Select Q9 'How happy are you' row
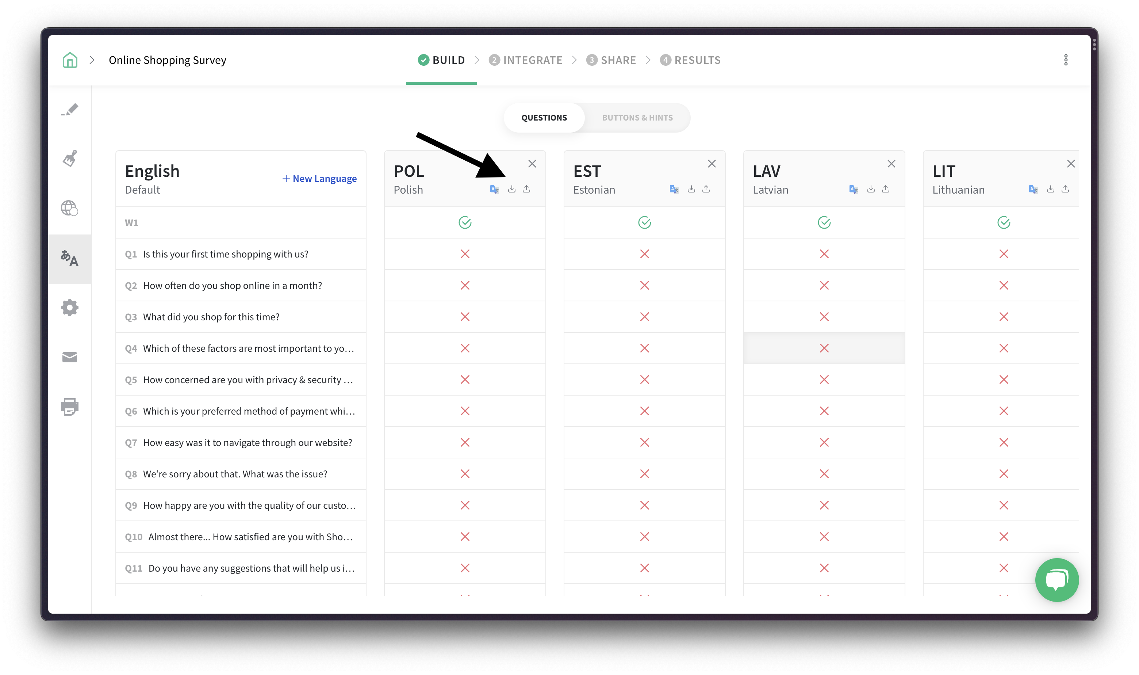This screenshot has width=1139, height=675. pyautogui.click(x=241, y=506)
